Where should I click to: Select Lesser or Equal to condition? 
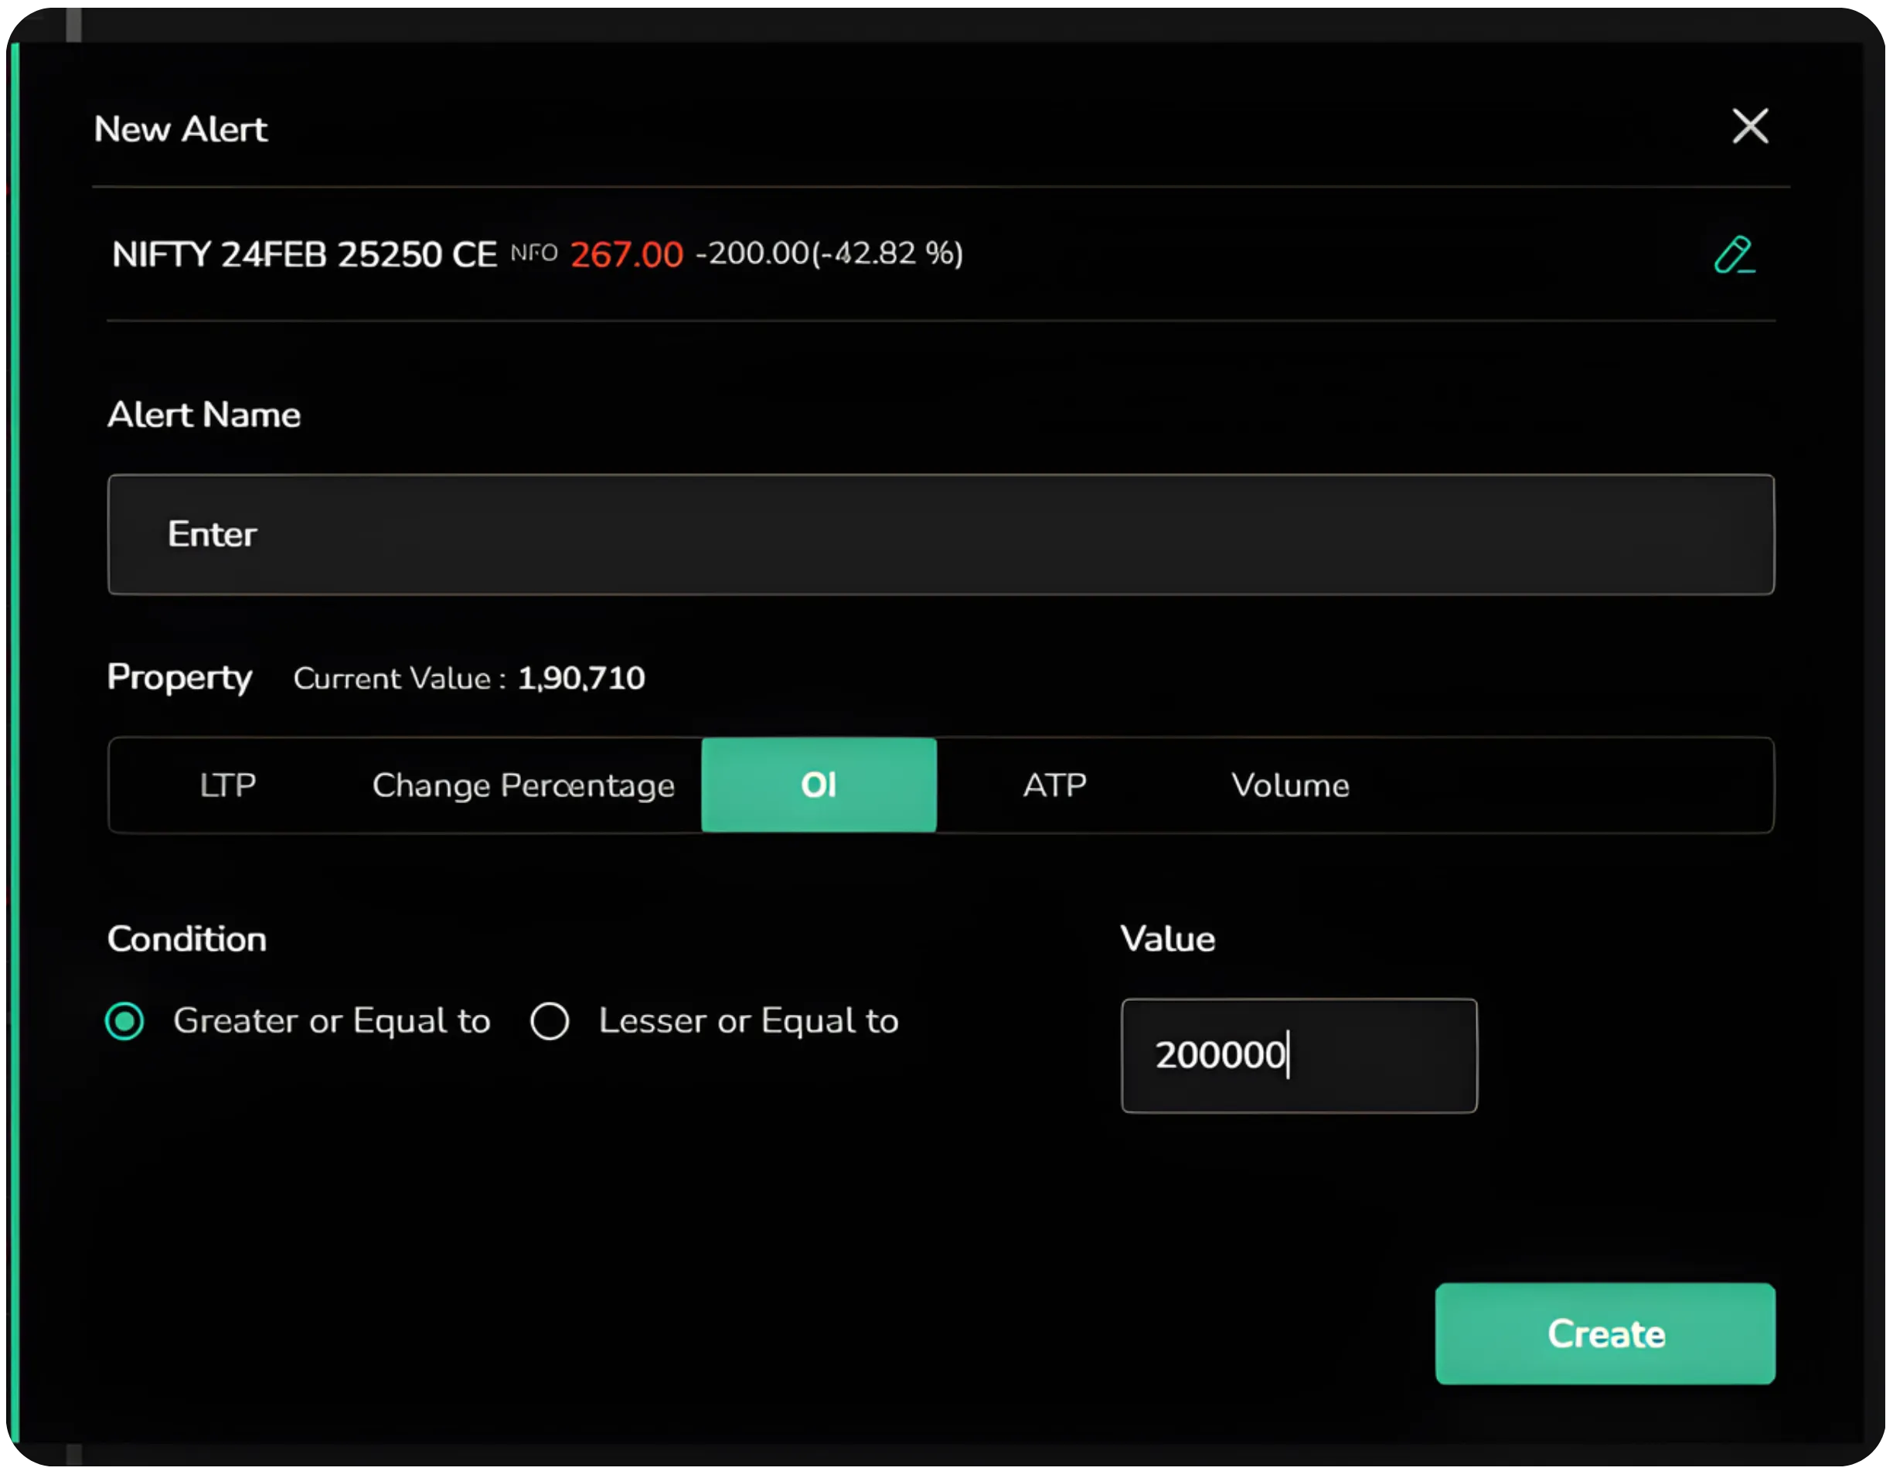tap(550, 1021)
